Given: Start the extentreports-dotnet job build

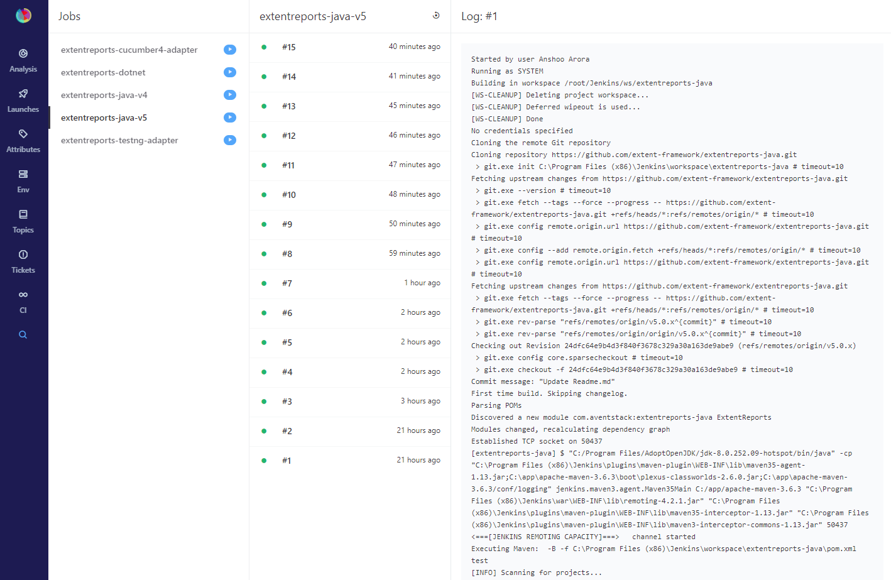Looking at the screenshot, I should coord(230,72).
